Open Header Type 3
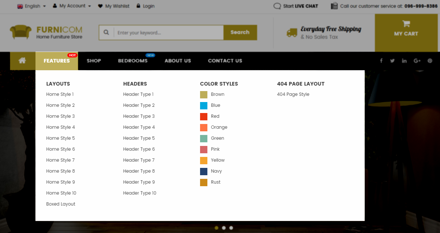The width and height of the screenshot is (440, 233). pos(139,116)
